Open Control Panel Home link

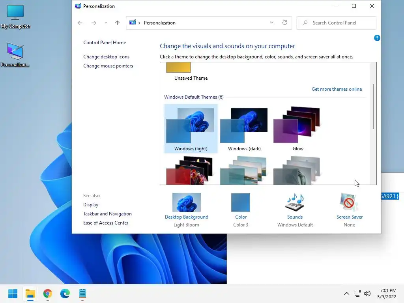pyautogui.click(x=104, y=43)
